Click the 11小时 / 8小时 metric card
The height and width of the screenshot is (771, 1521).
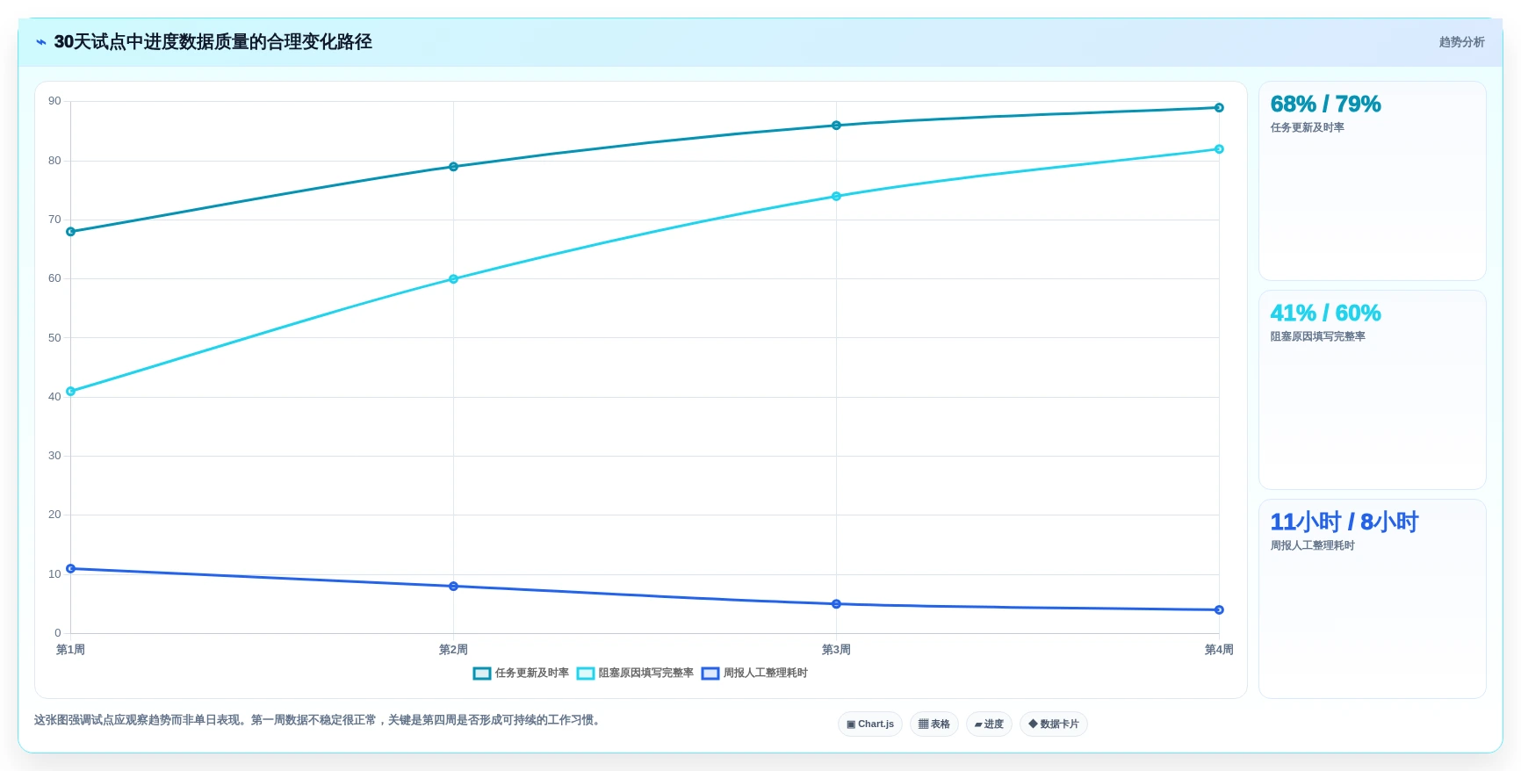(1372, 599)
